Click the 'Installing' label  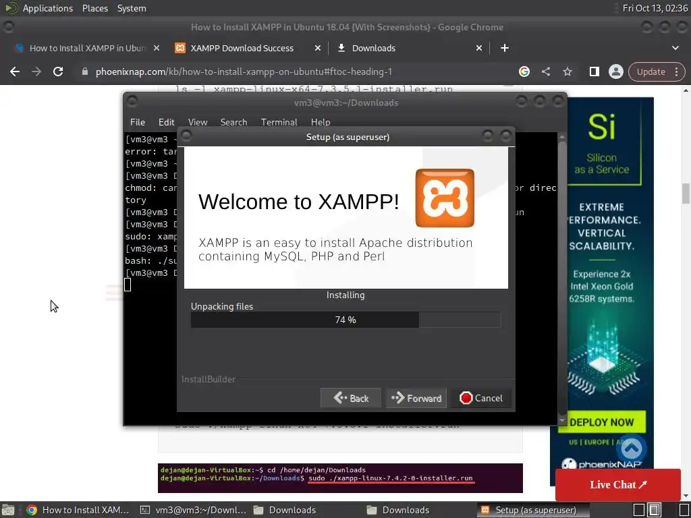coord(345,295)
